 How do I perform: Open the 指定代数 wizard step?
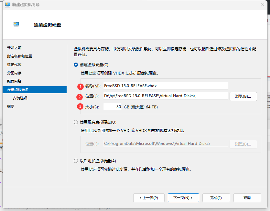pos(14,65)
